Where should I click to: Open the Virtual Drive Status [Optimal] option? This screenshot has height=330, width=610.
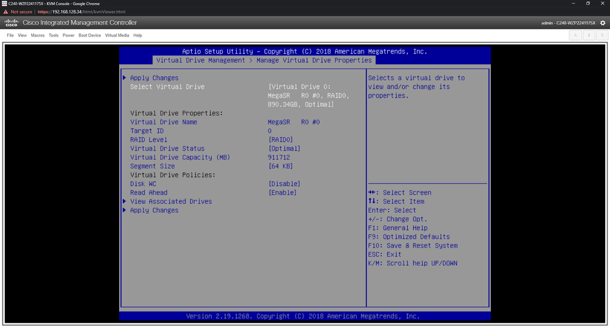coord(284,148)
